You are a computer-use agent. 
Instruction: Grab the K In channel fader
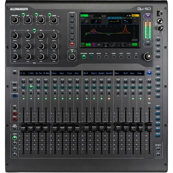[x=24, y=127]
